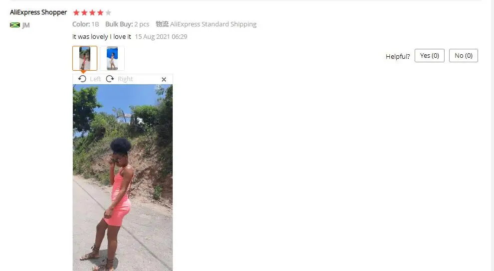Click the JM country code text
The width and height of the screenshot is (494, 271).
26,25
